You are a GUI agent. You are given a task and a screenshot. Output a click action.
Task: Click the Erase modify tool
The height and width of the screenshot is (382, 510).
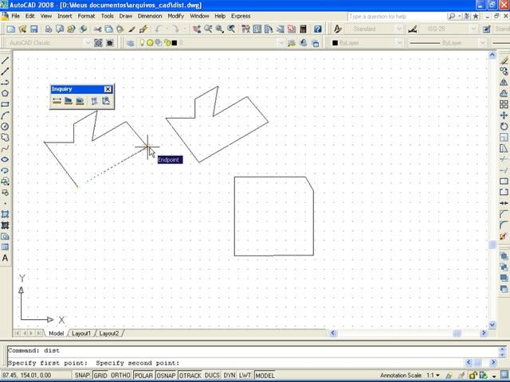point(504,60)
